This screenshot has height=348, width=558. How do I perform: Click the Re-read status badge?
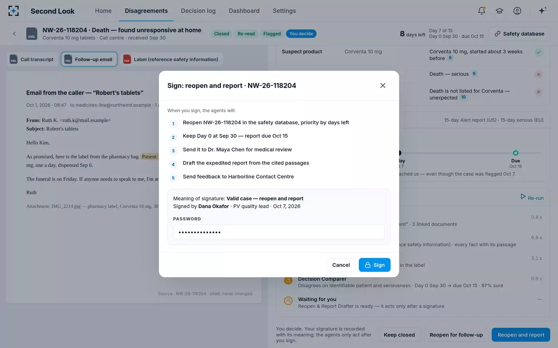pyautogui.click(x=246, y=34)
